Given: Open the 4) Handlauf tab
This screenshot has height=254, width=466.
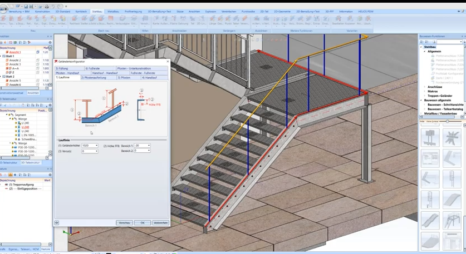Looking at the screenshot, I should click(150, 78).
